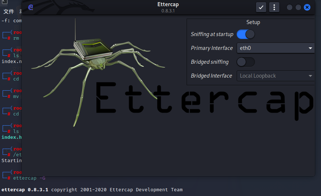The height and width of the screenshot is (196, 321).
Task: Click the 'ettercap -G' command in terminal
Action: point(29,178)
